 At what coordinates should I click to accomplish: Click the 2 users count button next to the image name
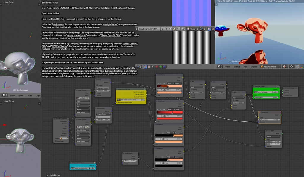pos(163,29)
